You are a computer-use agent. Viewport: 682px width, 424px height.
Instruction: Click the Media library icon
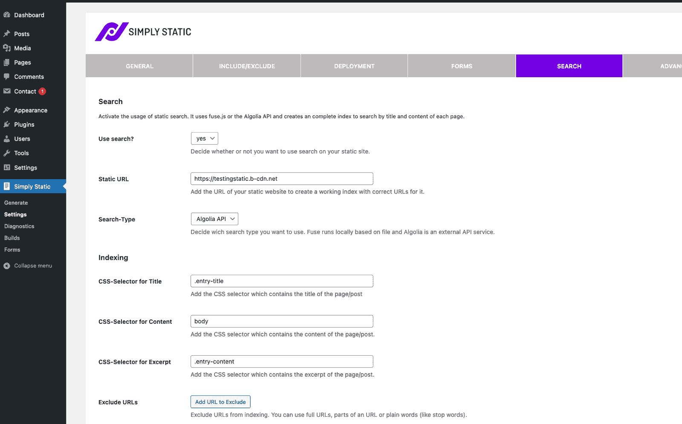[7, 48]
